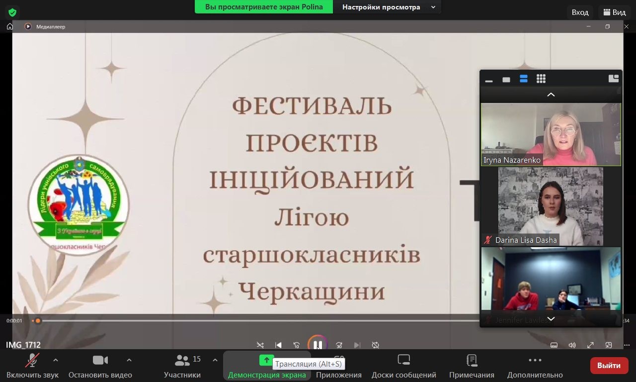Unmute microphone with Включить звук
636x382 pixels.
[x=32, y=366]
